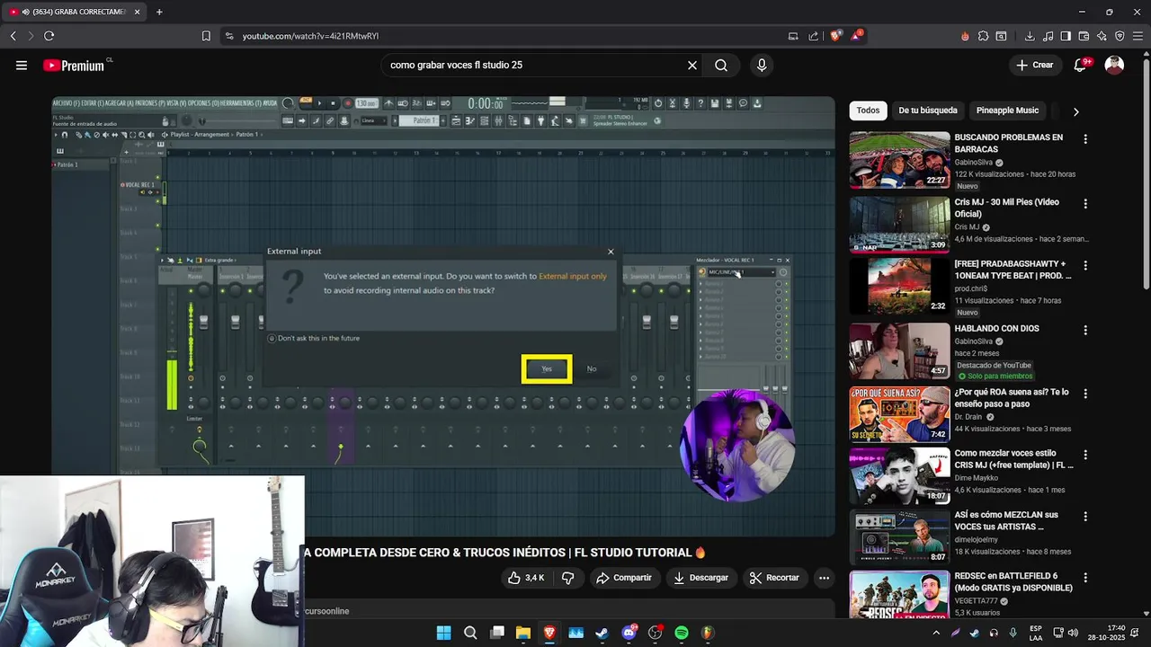Image resolution: width=1151 pixels, height=647 pixels.
Task: Tick "Don't ask this in the future" in video
Action: (x=272, y=338)
